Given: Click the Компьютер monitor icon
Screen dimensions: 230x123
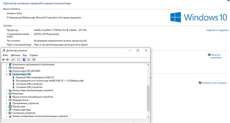Looking at the screenshot, I should point(10,68).
